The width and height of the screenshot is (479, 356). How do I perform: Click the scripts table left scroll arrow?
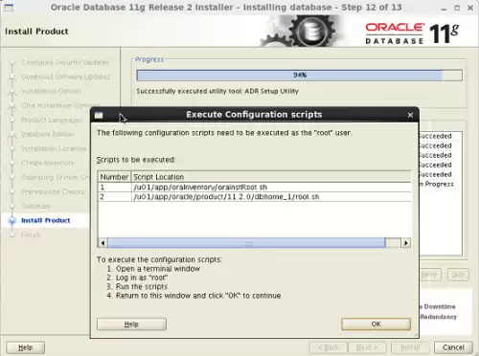(103, 243)
